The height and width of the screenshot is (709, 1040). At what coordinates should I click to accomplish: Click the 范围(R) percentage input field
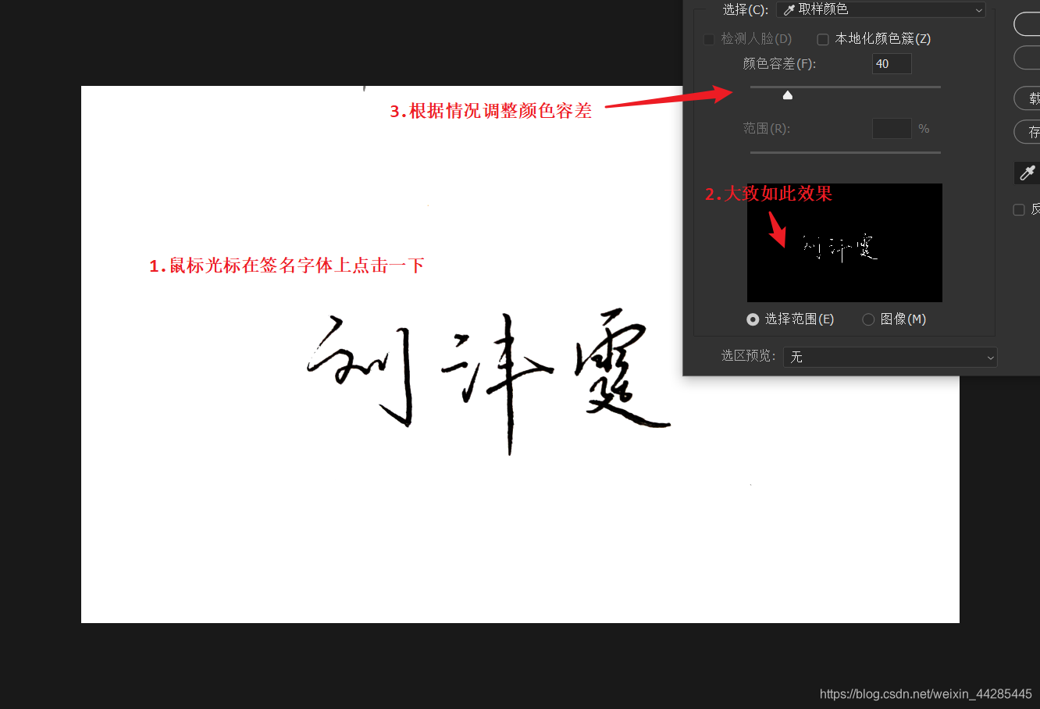(891, 128)
